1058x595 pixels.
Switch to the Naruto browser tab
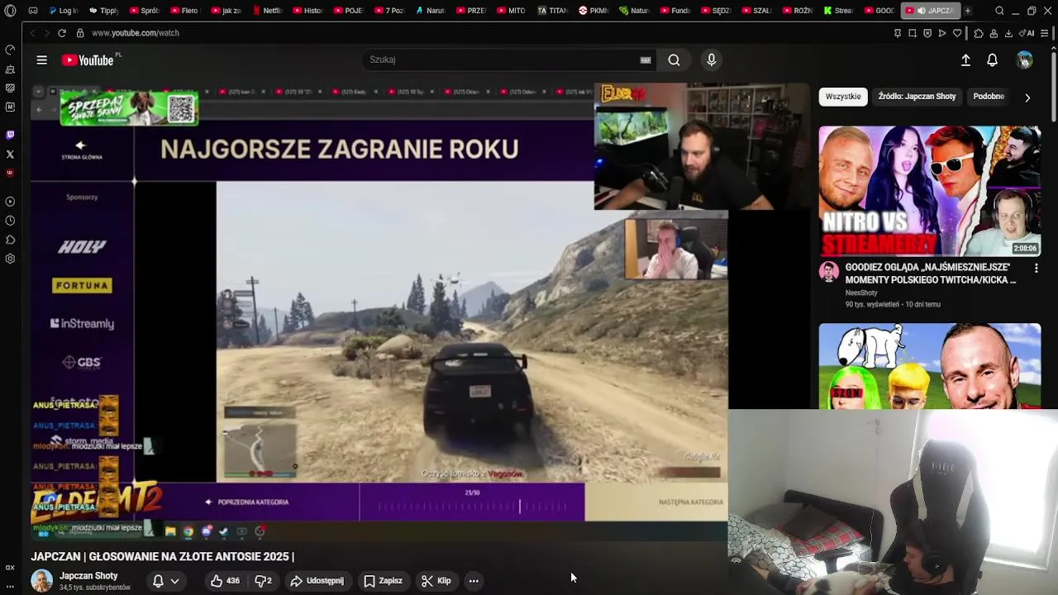[429, 11]
